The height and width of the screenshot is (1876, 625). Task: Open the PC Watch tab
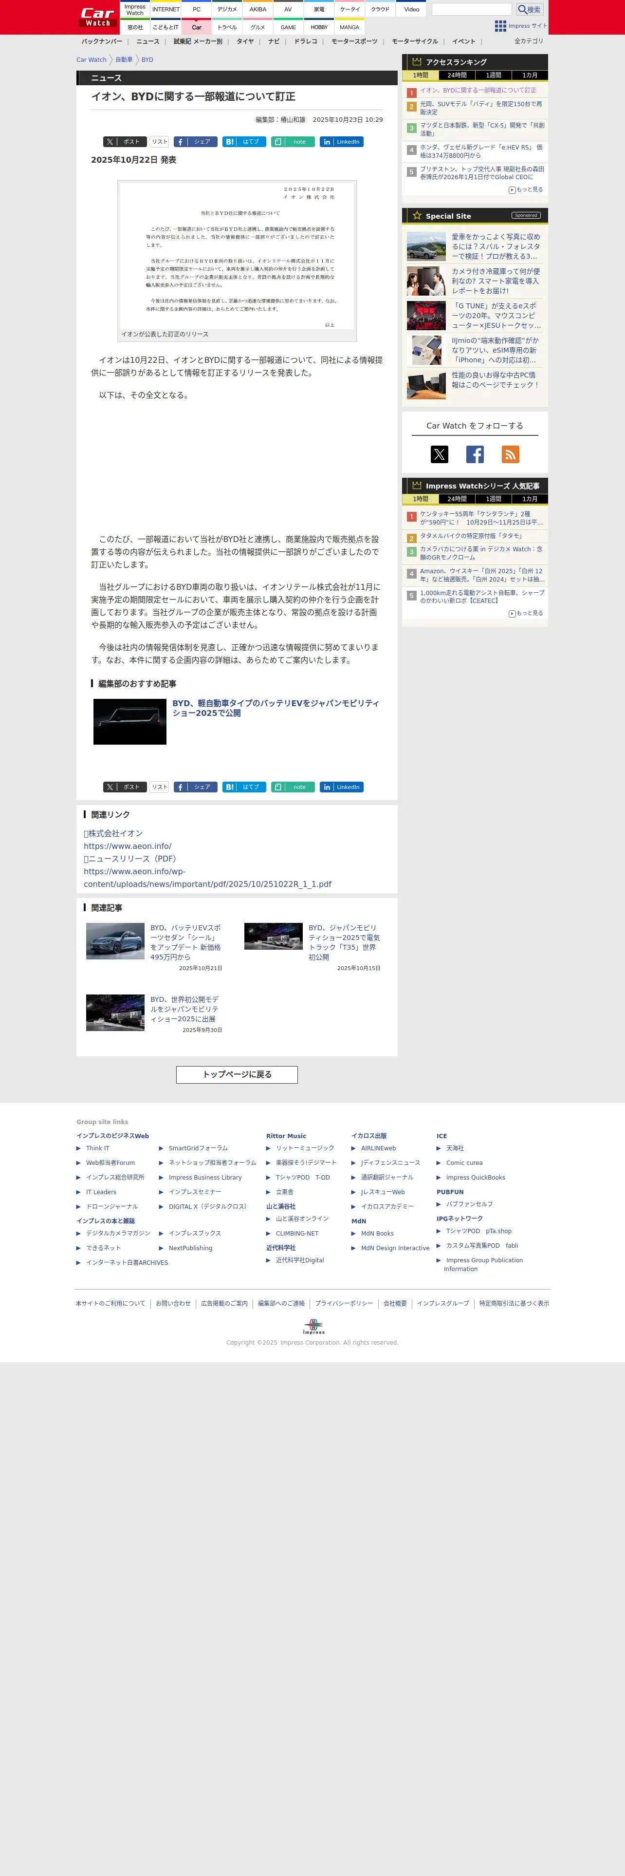pyautogui.click(x=197, y=9)
